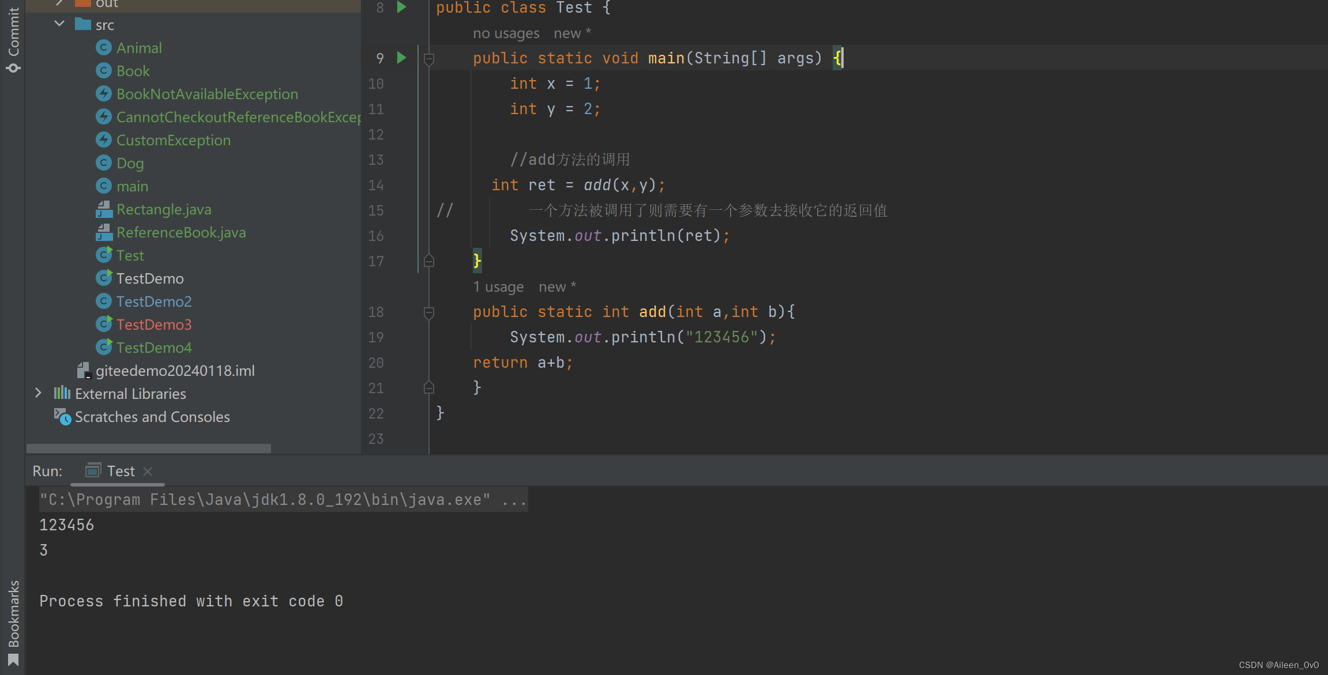The image size is (1328, 675).
Task: Click the breakpoint marker on line 21
Action: (x=429, y=389)
